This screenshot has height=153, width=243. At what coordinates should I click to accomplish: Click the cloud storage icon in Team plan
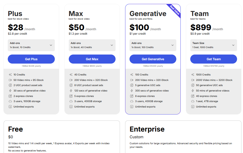[x=193, y=101]
